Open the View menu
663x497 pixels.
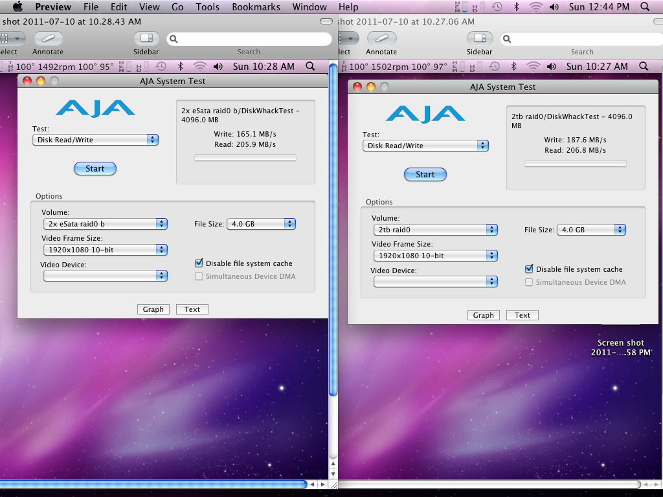[x=150, y=6]
